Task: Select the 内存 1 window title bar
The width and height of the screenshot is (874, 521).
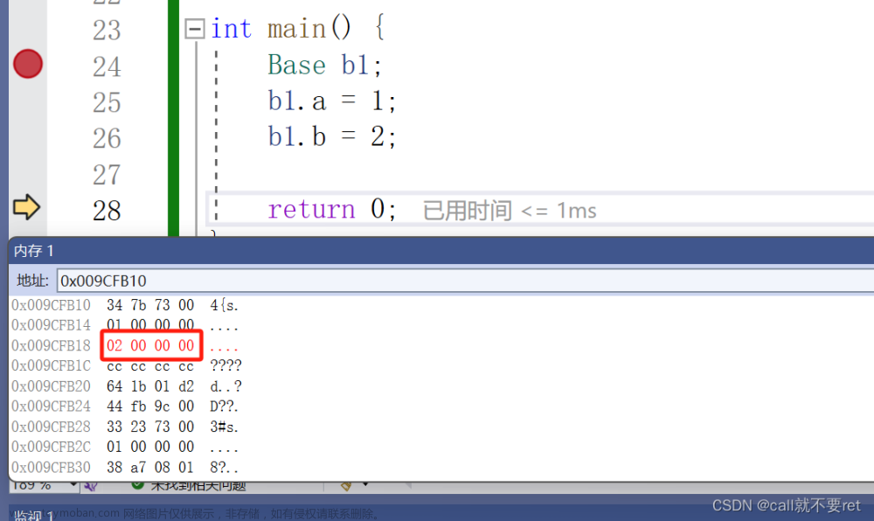Action: click(x=440, y=251)
